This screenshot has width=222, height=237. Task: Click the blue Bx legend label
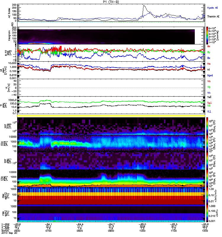pos(209,58)
